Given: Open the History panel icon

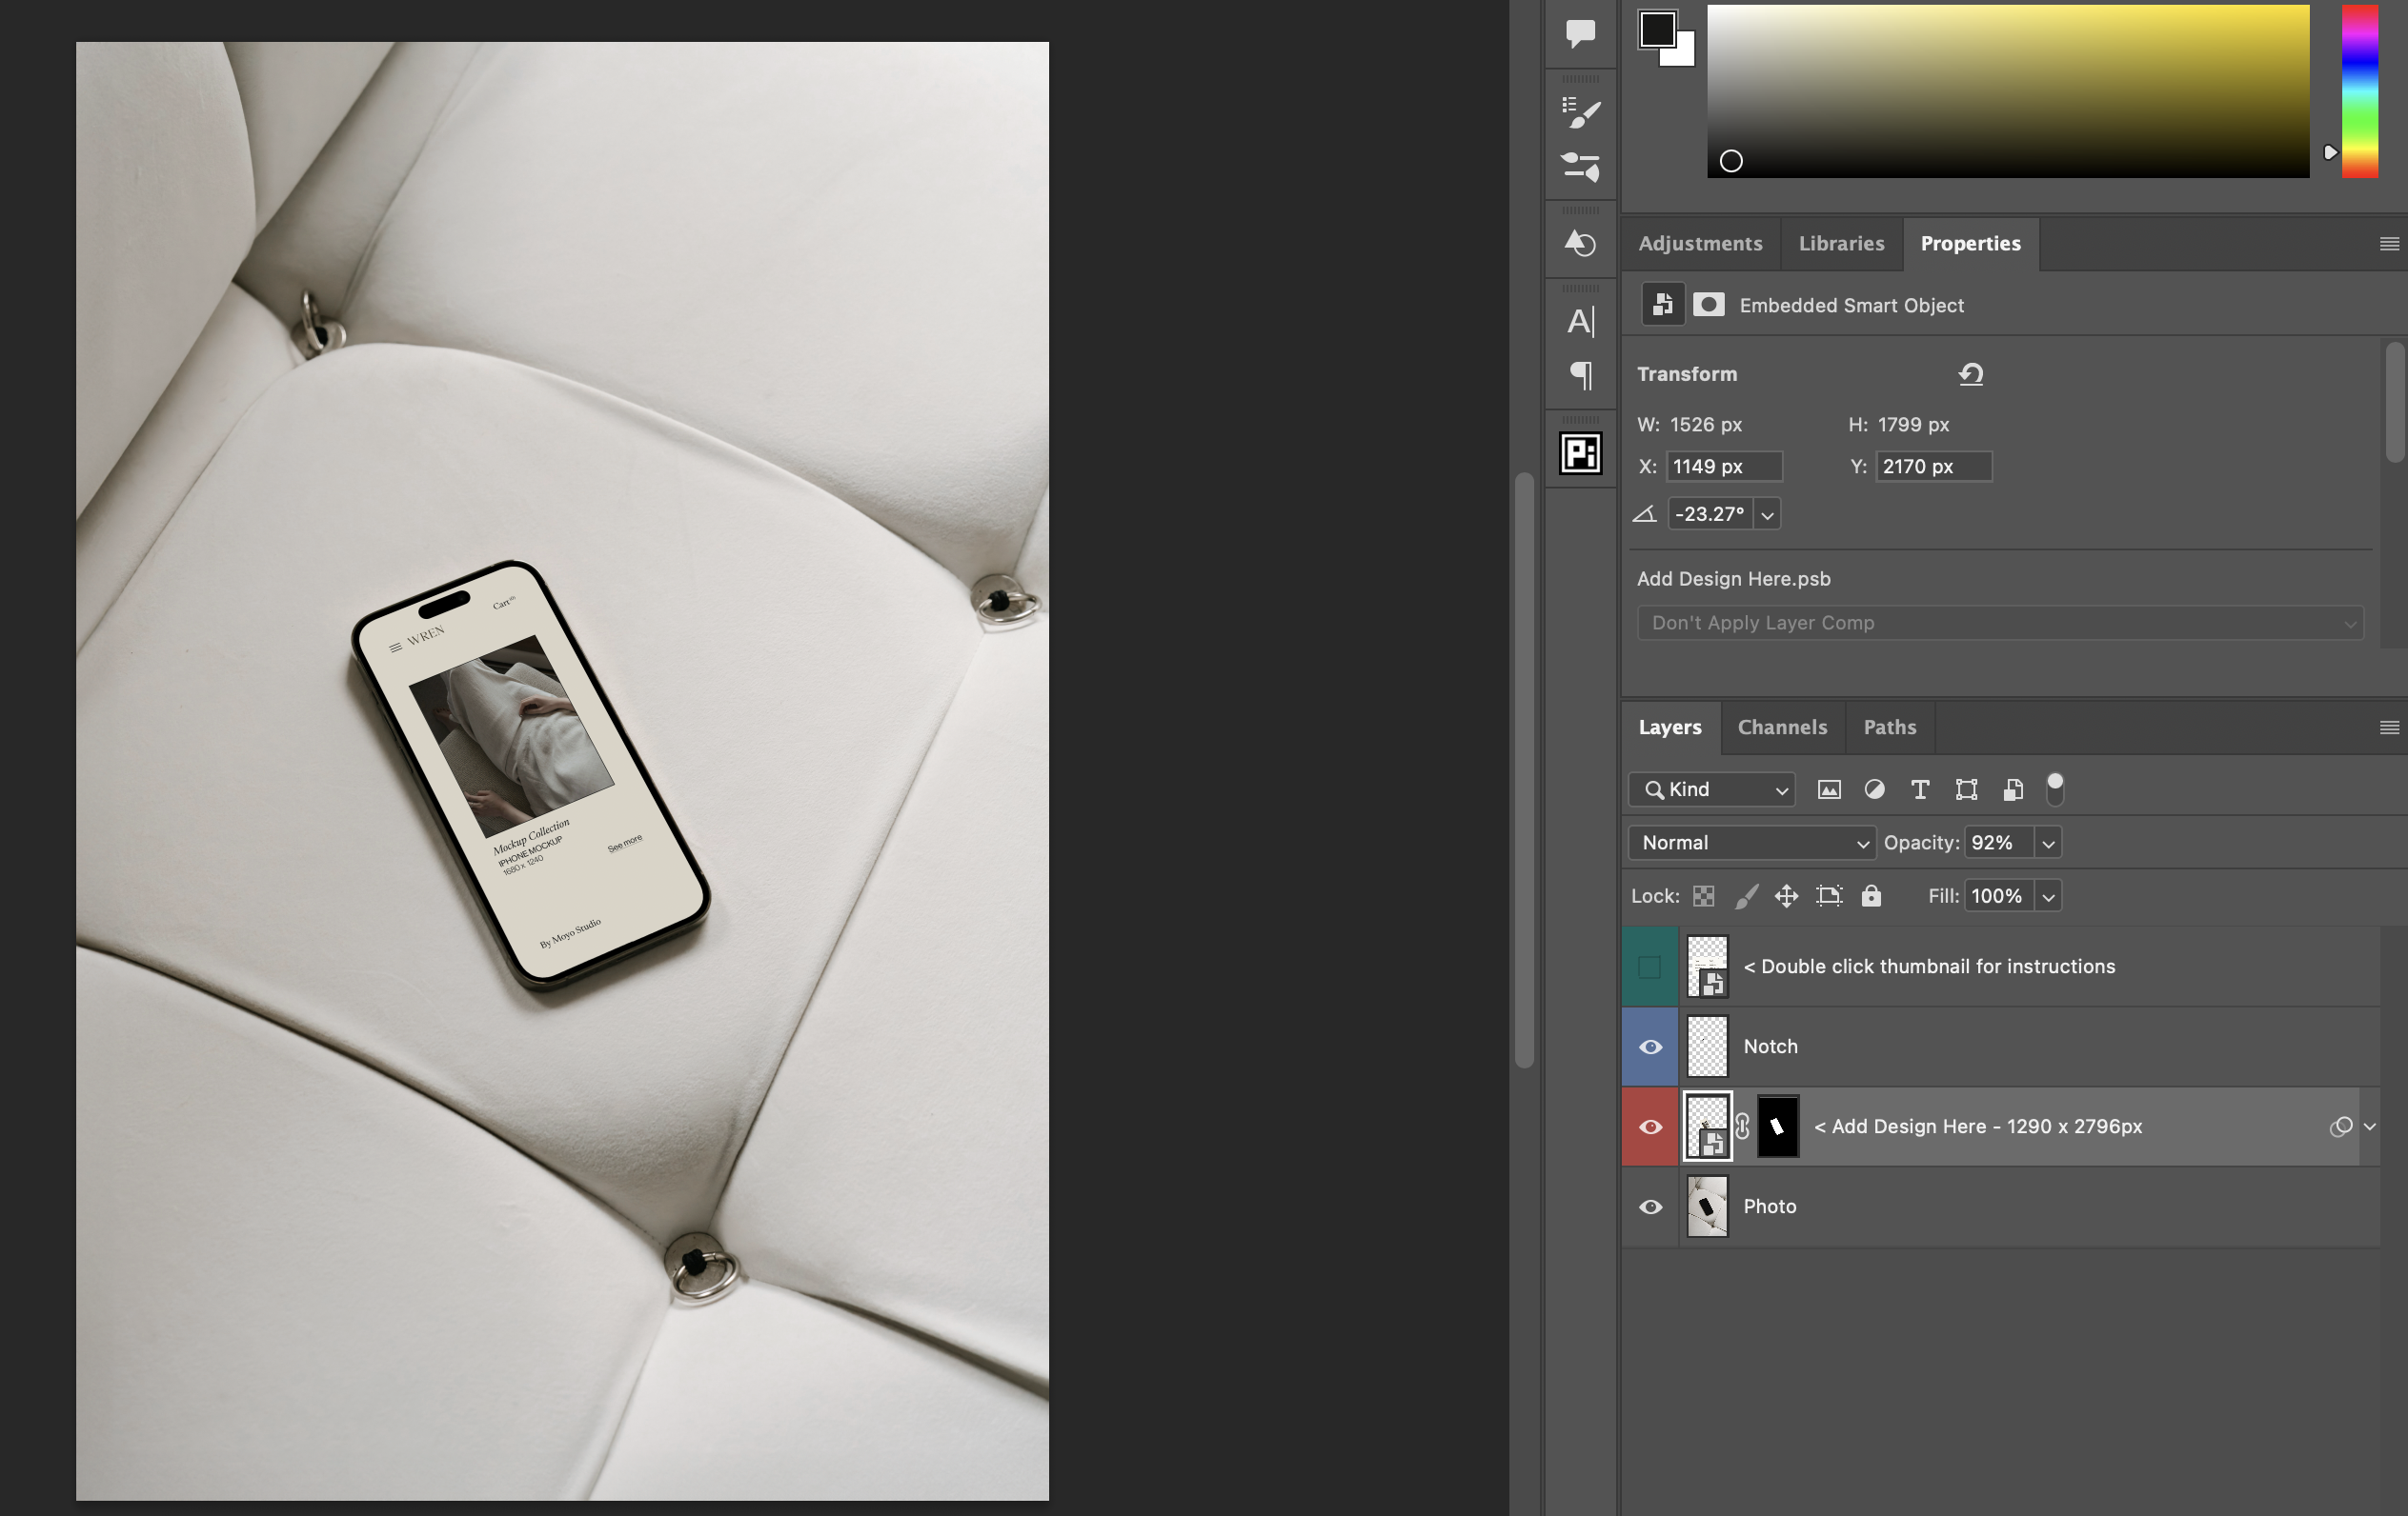Looking at the screenshot, I should click(x=1580, y=243).
